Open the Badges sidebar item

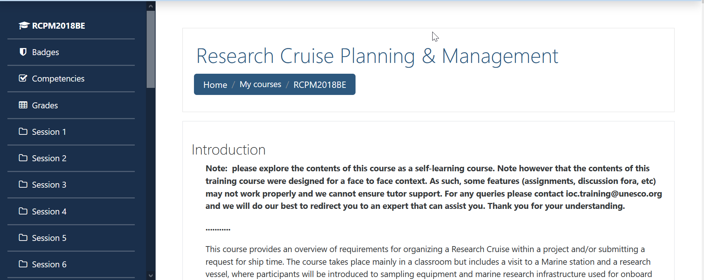click(45, 52)
